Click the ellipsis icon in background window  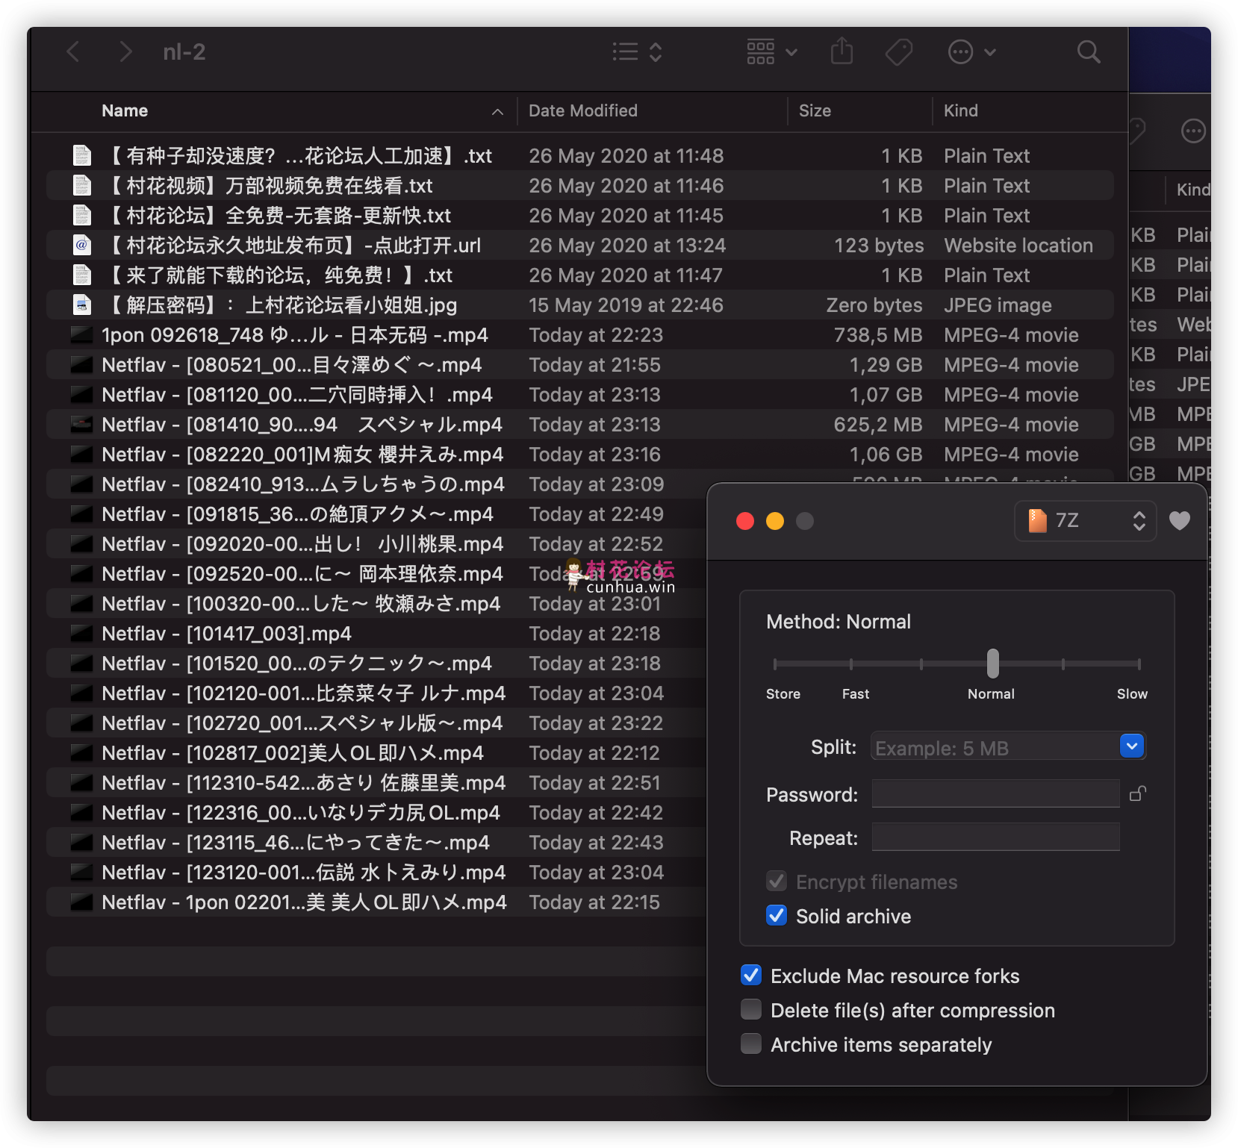[1193, 131]
